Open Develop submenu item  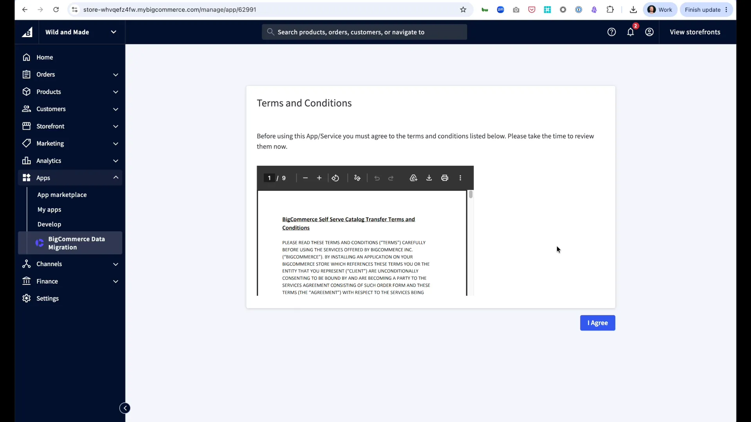[49, 224]
